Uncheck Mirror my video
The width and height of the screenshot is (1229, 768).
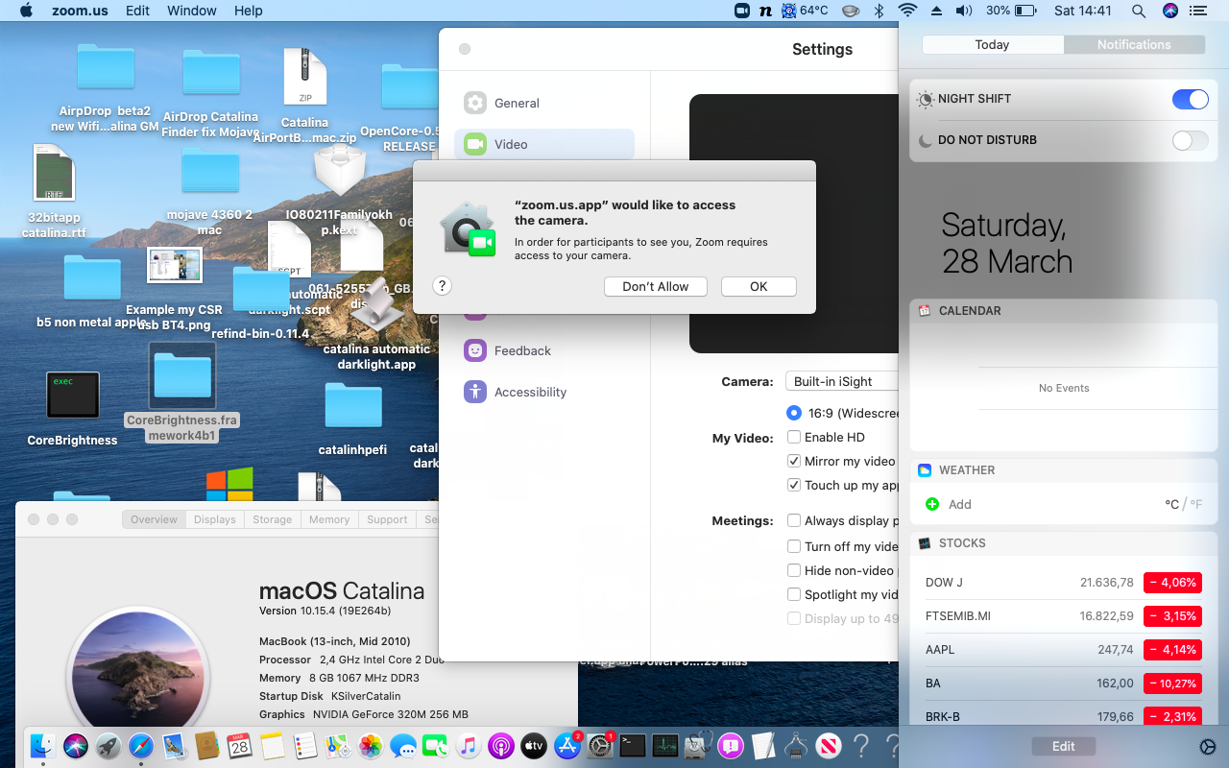(x=794, y=461)
